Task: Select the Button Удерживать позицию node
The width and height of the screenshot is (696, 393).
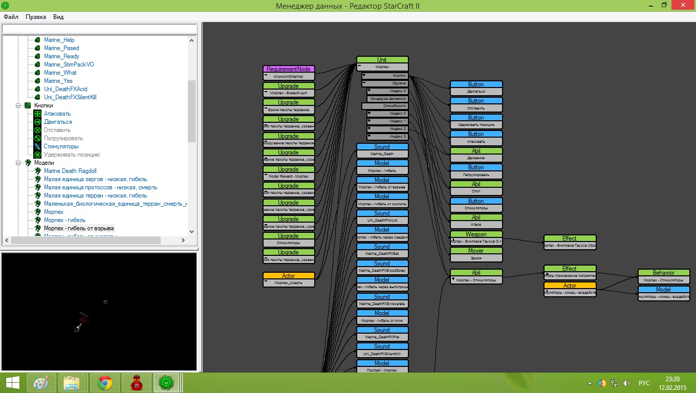Action: [476, 121]
